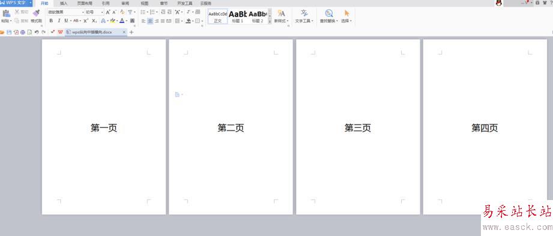Screen dimensions: 553x236
Task: Click the Cut scissors icon
Action: (x=17, y=12)
